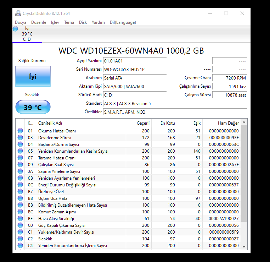
Task: Click status orb for Uçtan Uca Hata
Action: (x=20, y=198)
